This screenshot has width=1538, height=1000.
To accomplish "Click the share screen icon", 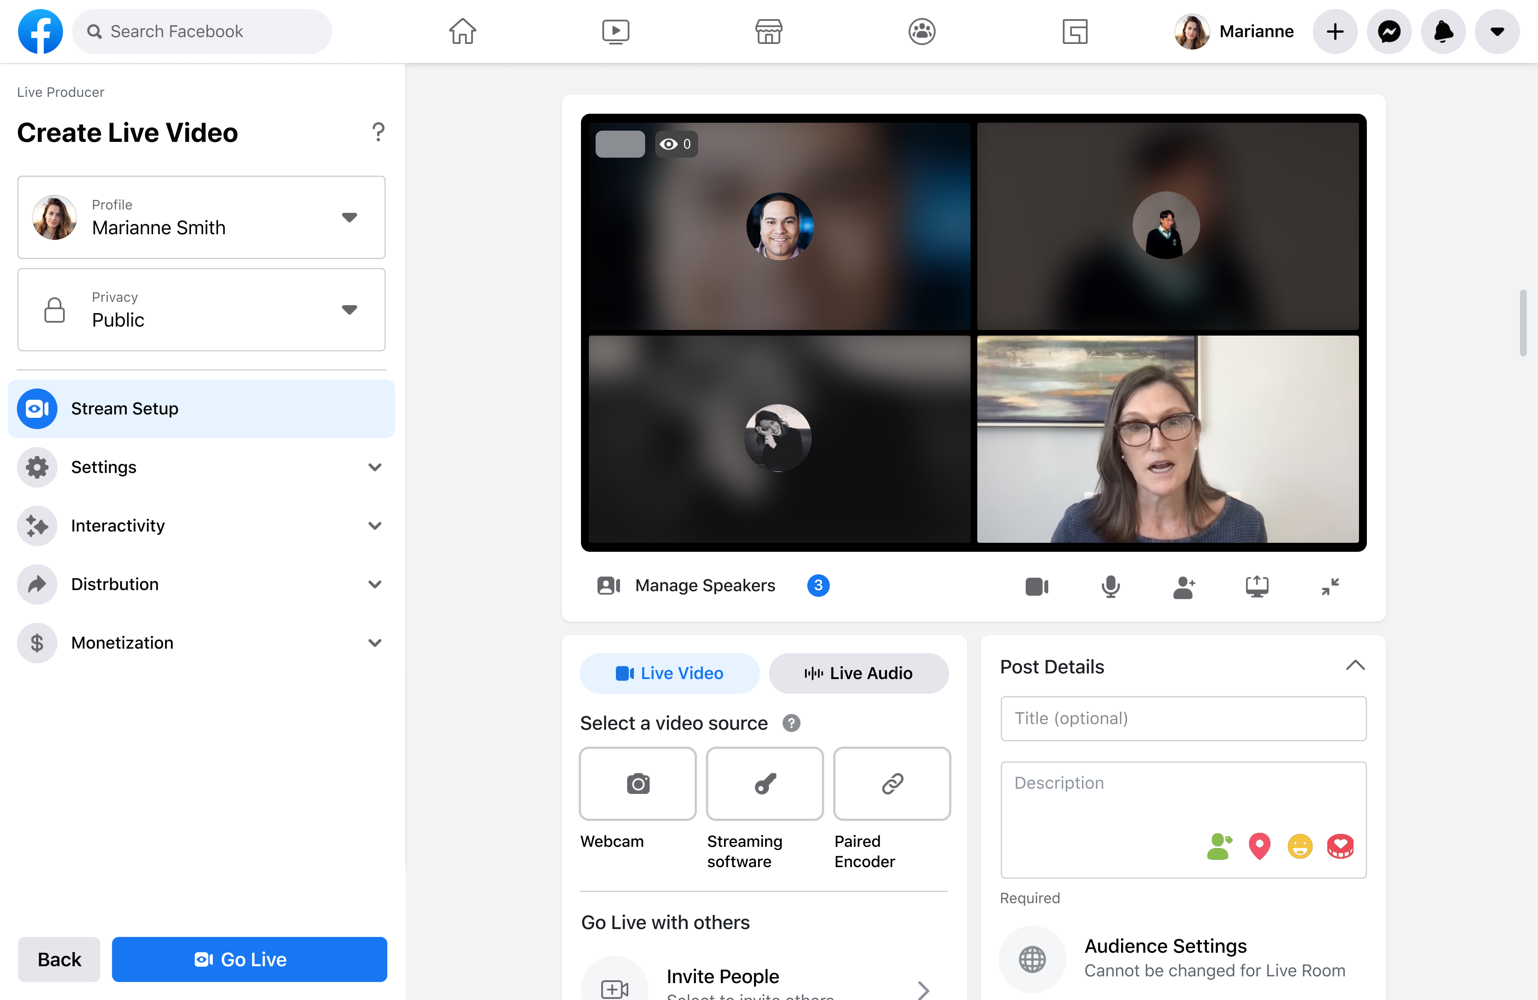I will coord(1257,587).
